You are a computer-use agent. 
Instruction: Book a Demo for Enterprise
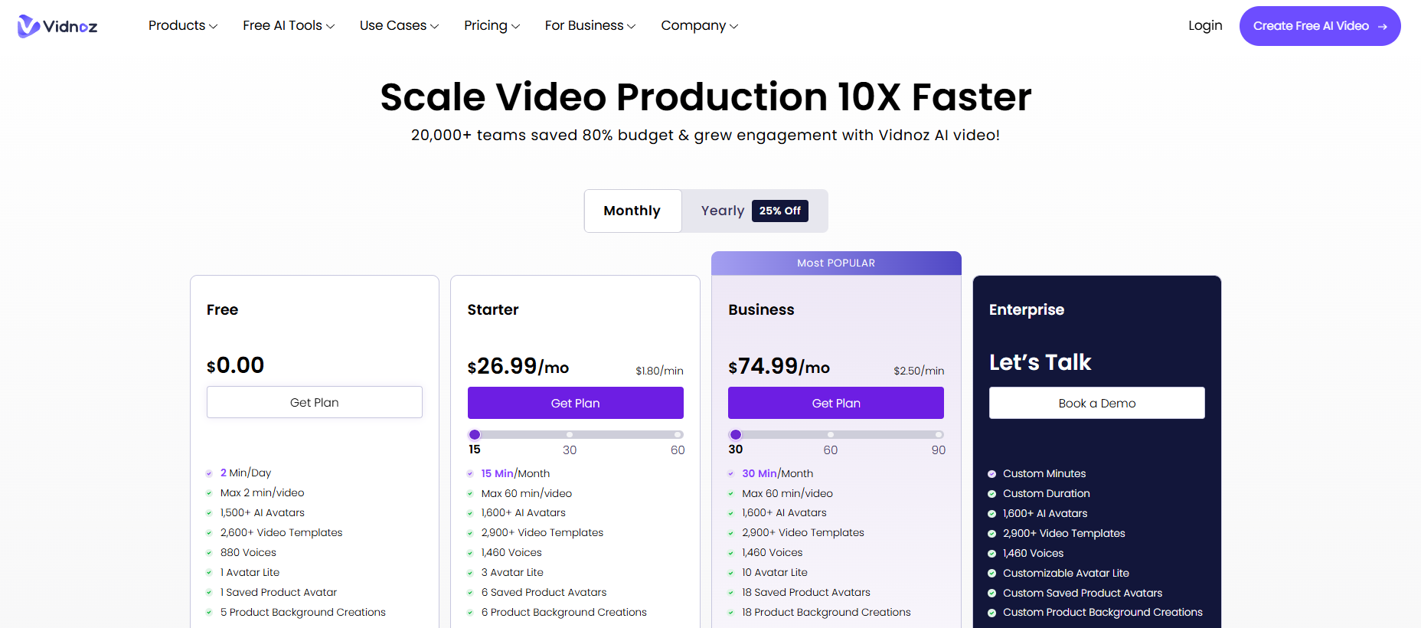(x=1097, y=403)
